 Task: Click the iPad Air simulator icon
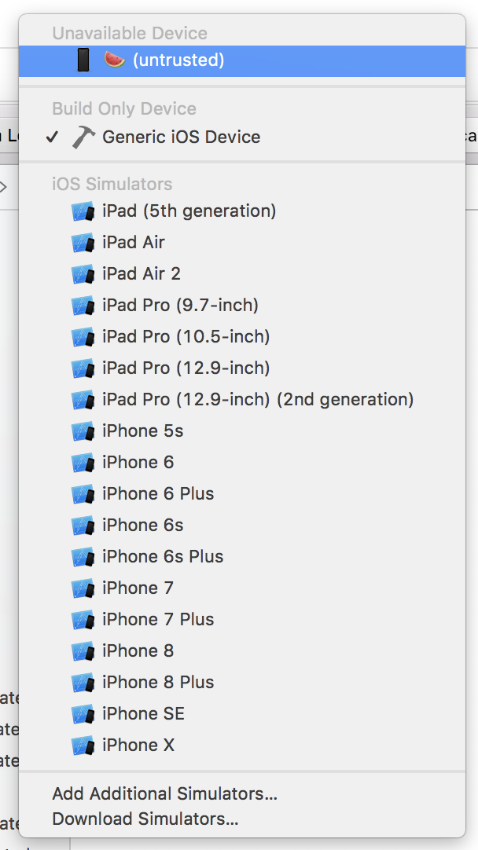click(x=83, y=243)
